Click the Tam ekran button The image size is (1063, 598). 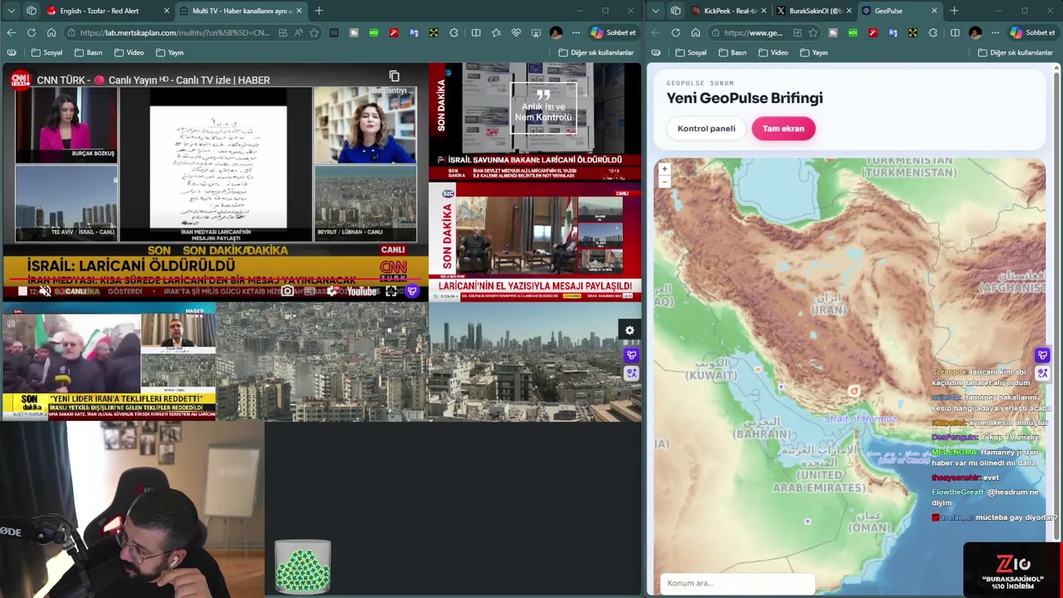click(783, 129)
